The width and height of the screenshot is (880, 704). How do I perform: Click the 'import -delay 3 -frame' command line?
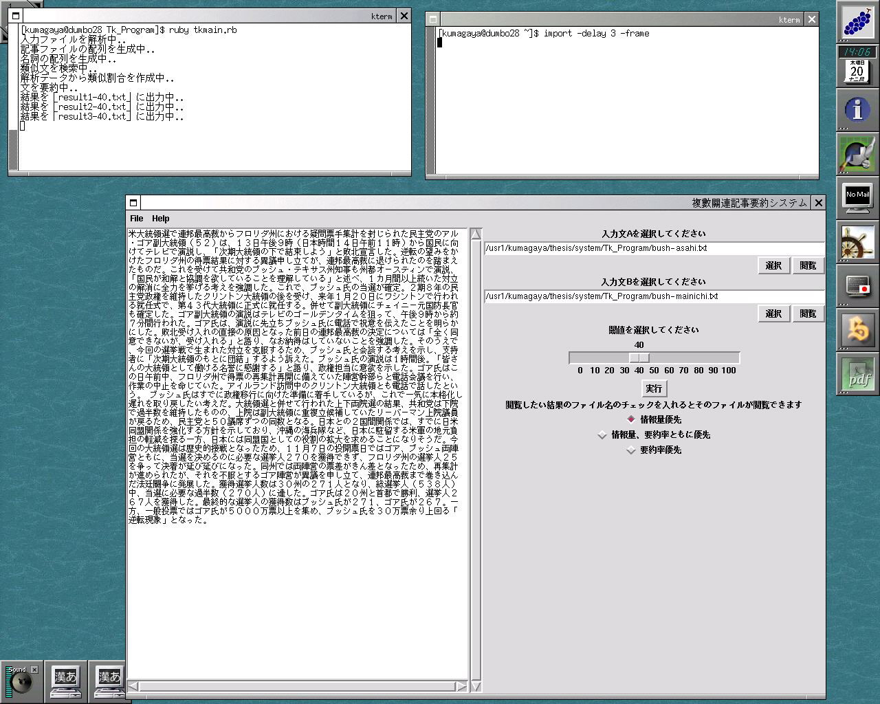pos(596,33)
